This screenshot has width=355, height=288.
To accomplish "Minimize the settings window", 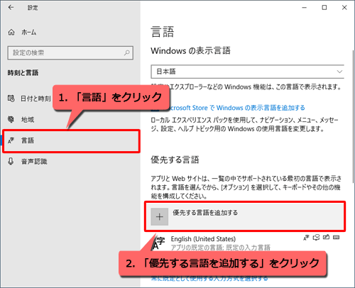I will [x=305, y=8].
